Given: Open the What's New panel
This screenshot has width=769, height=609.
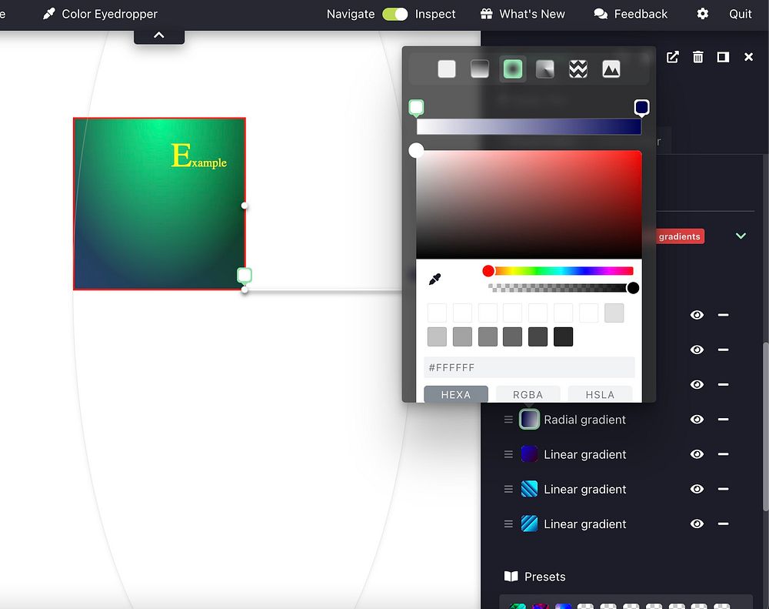Looking at the screenshot, I should point(522,14).
